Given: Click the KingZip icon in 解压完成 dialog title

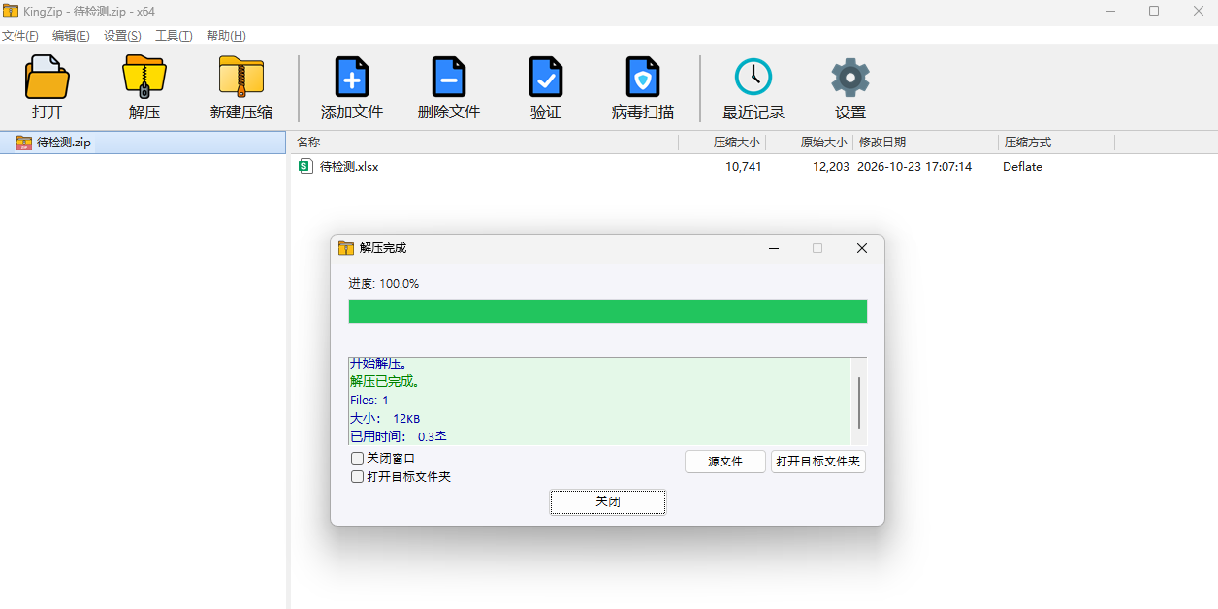Looking at the screenshot, I should tap(346, 248).
